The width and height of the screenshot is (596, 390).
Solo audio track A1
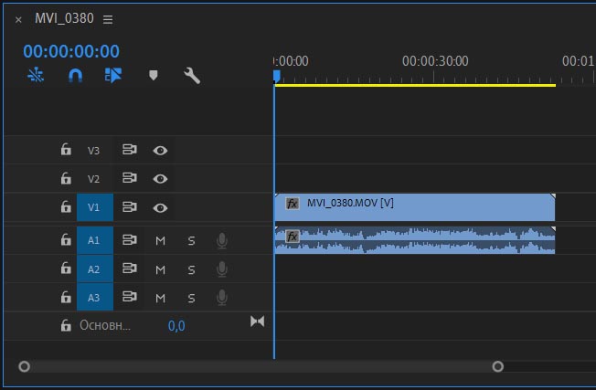(192, 241)
